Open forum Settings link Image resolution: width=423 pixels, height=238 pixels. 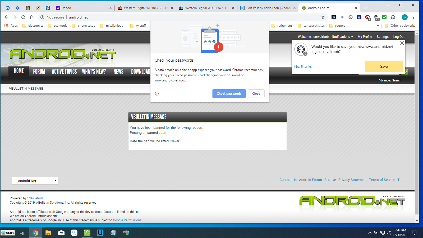click(x=383, y=37)
